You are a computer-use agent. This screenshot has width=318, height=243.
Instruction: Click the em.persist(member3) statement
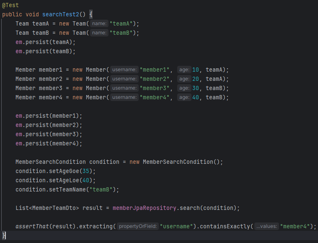point(49,134)
